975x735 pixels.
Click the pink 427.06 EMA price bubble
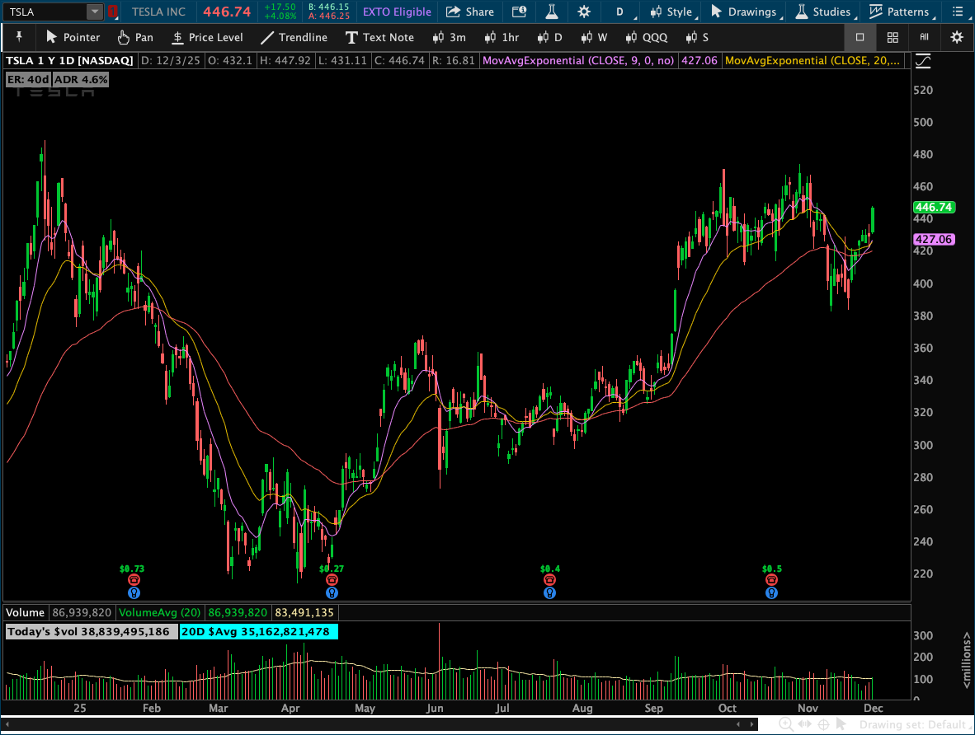click(934, 239)
